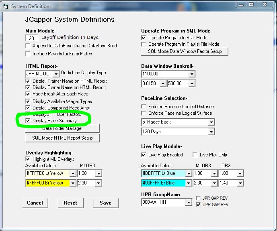Check Enforce Paceline Logical Surface
The height and width of the screenshot is (231, 277).
coord(144,113)
